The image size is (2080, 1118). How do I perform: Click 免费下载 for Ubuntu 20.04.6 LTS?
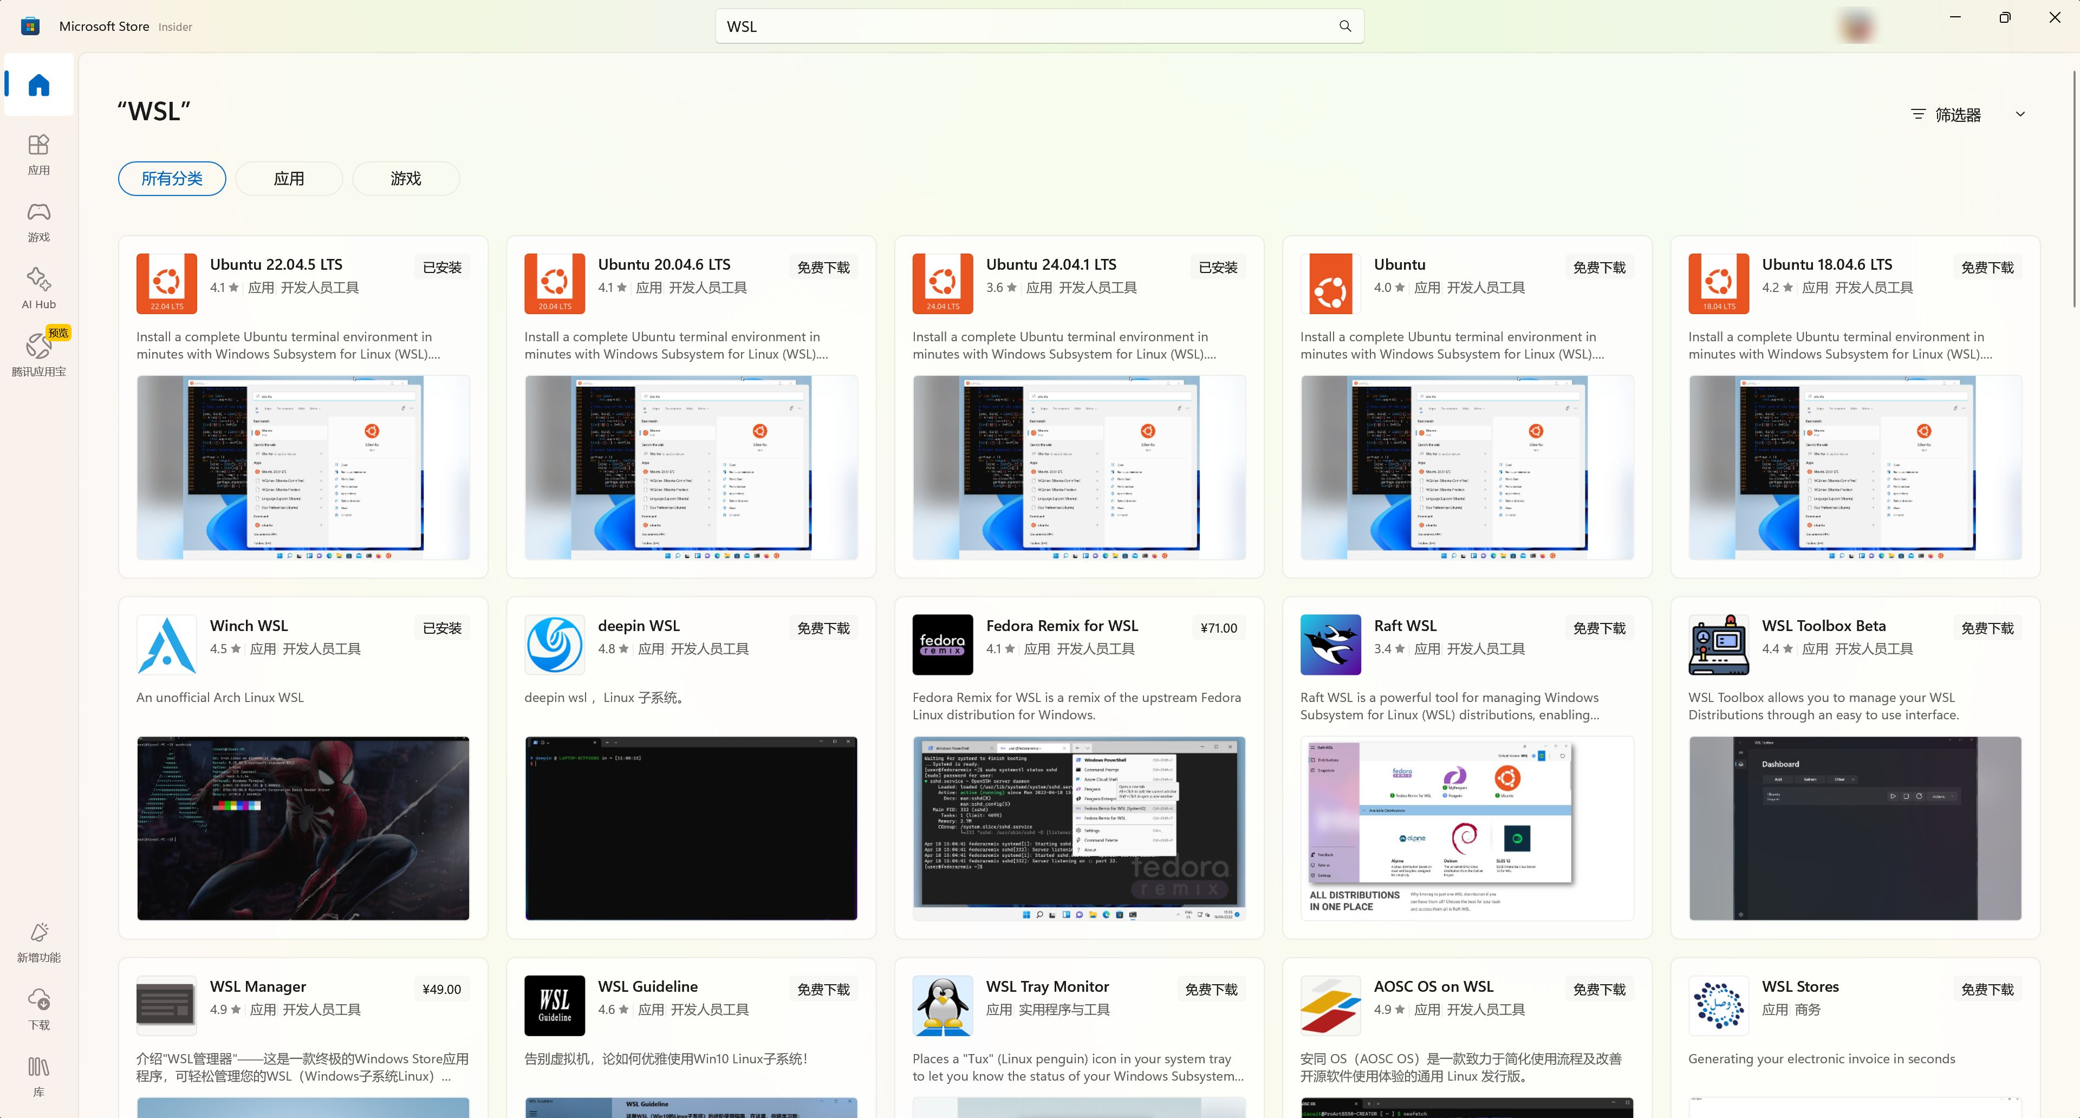[823, 267]
